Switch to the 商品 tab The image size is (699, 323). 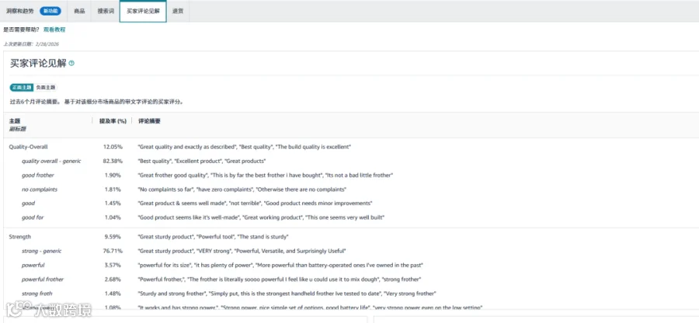point(79,11)
